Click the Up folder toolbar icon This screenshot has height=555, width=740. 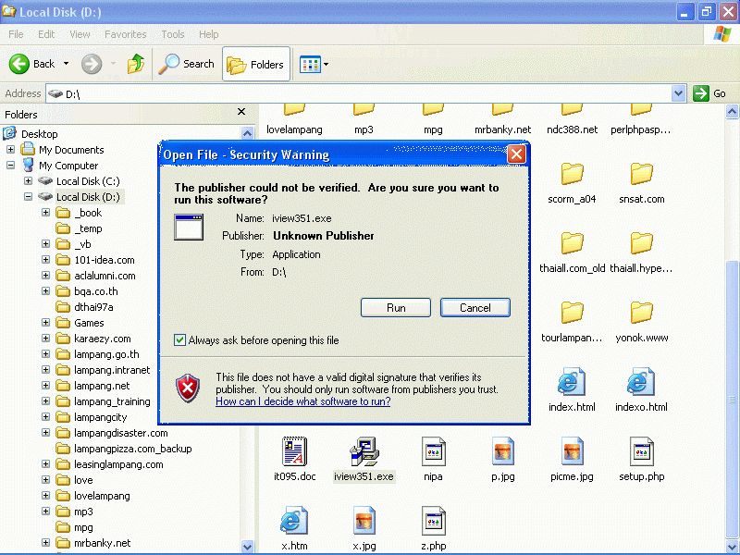tap(136, 64)
